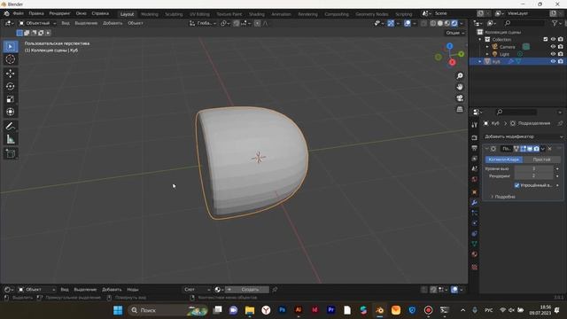Open the Слот dropdown in bottom editor
567x319 pixels.
[197, 290]
